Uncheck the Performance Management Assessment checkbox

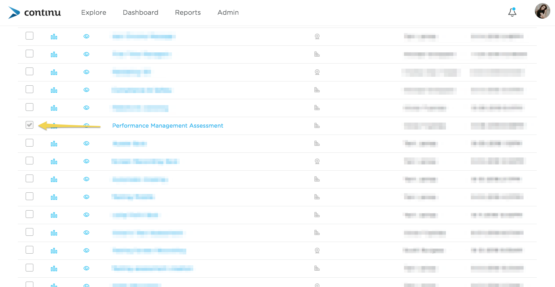coord(29,125)
